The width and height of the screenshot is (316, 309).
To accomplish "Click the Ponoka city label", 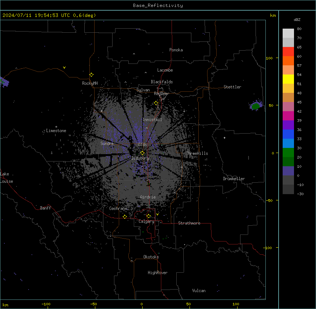I will [x=176, y=50].
